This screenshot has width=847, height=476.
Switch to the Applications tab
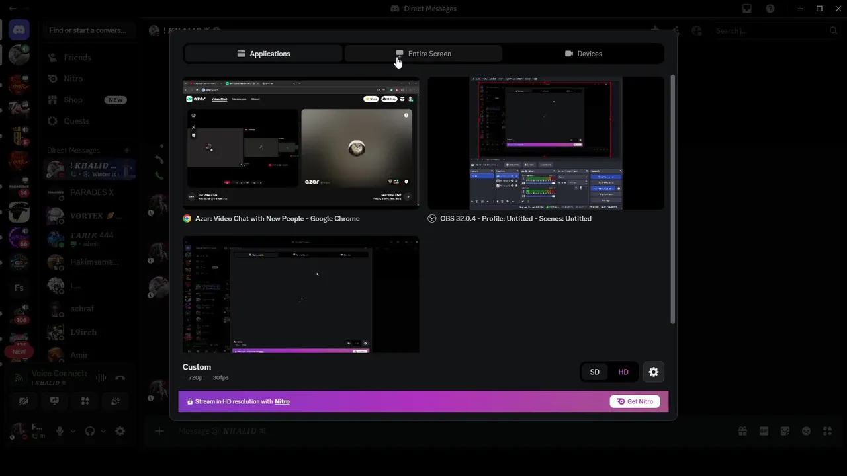(x=263, y=54)
